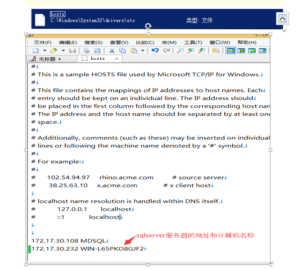
Task: Toggle the highlighted word wrap toolbar button
Action: [231, 51]
